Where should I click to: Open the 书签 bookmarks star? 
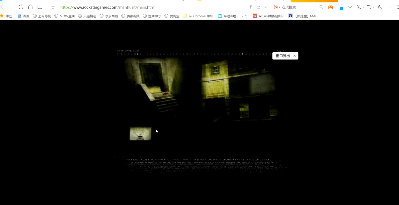pyautogui.click(x=6, y=16)
